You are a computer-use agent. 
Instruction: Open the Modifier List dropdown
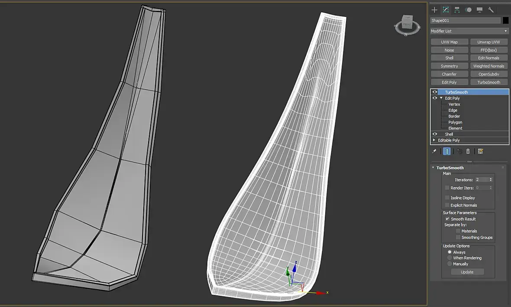469,31
